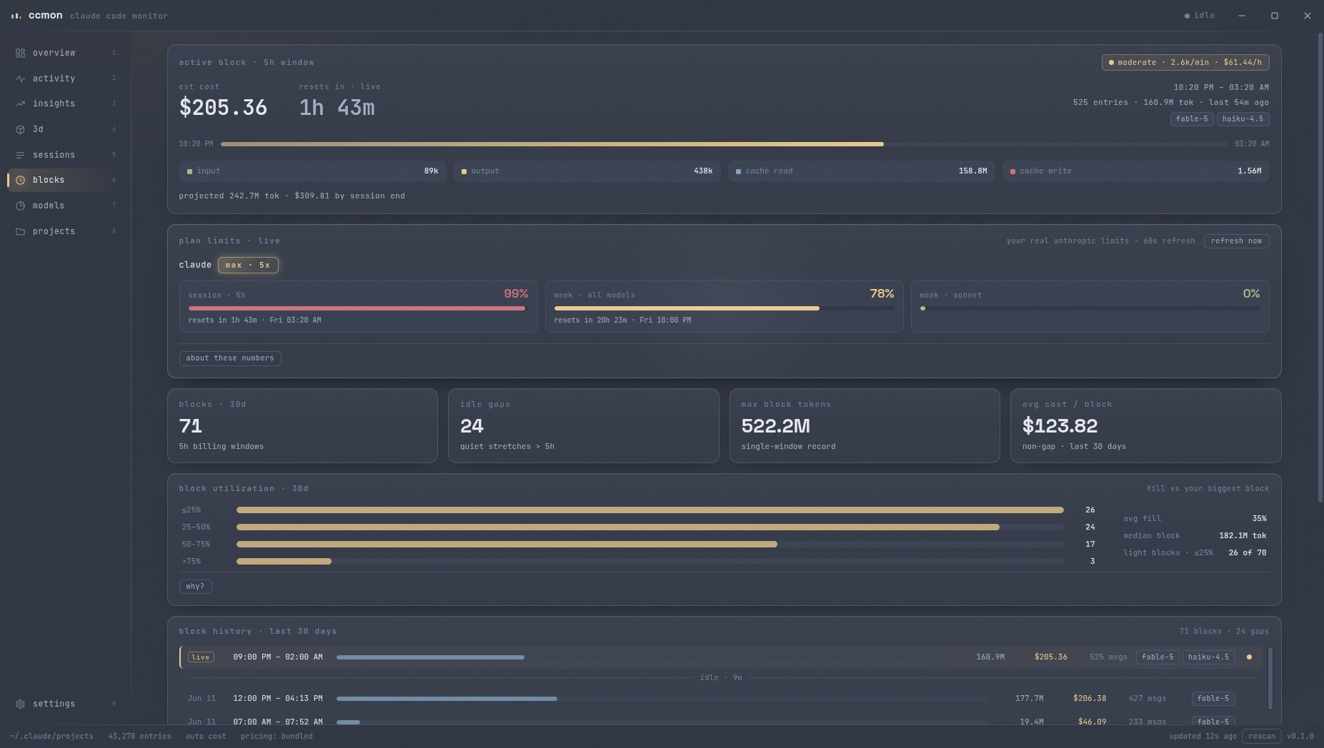Viewport: 1324px width, 748px height.
Task: Click the yellow dot on live block row
Action: tap(1249, 657)
